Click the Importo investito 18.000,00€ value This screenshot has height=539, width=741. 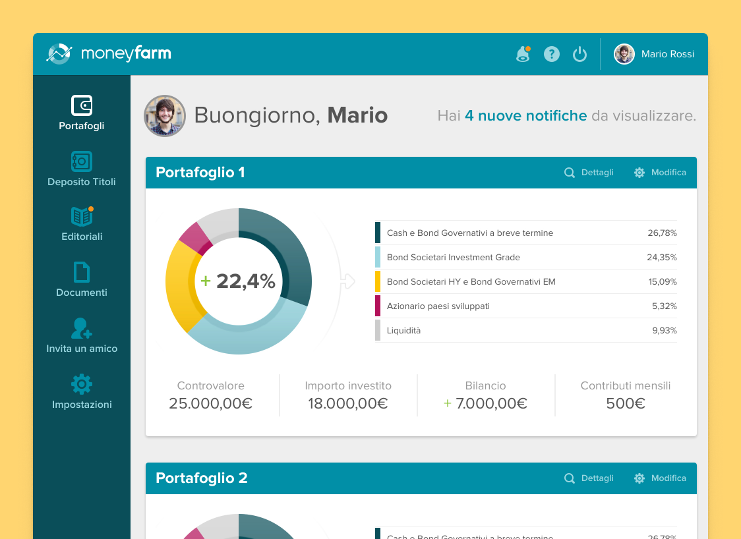point(348,403)
